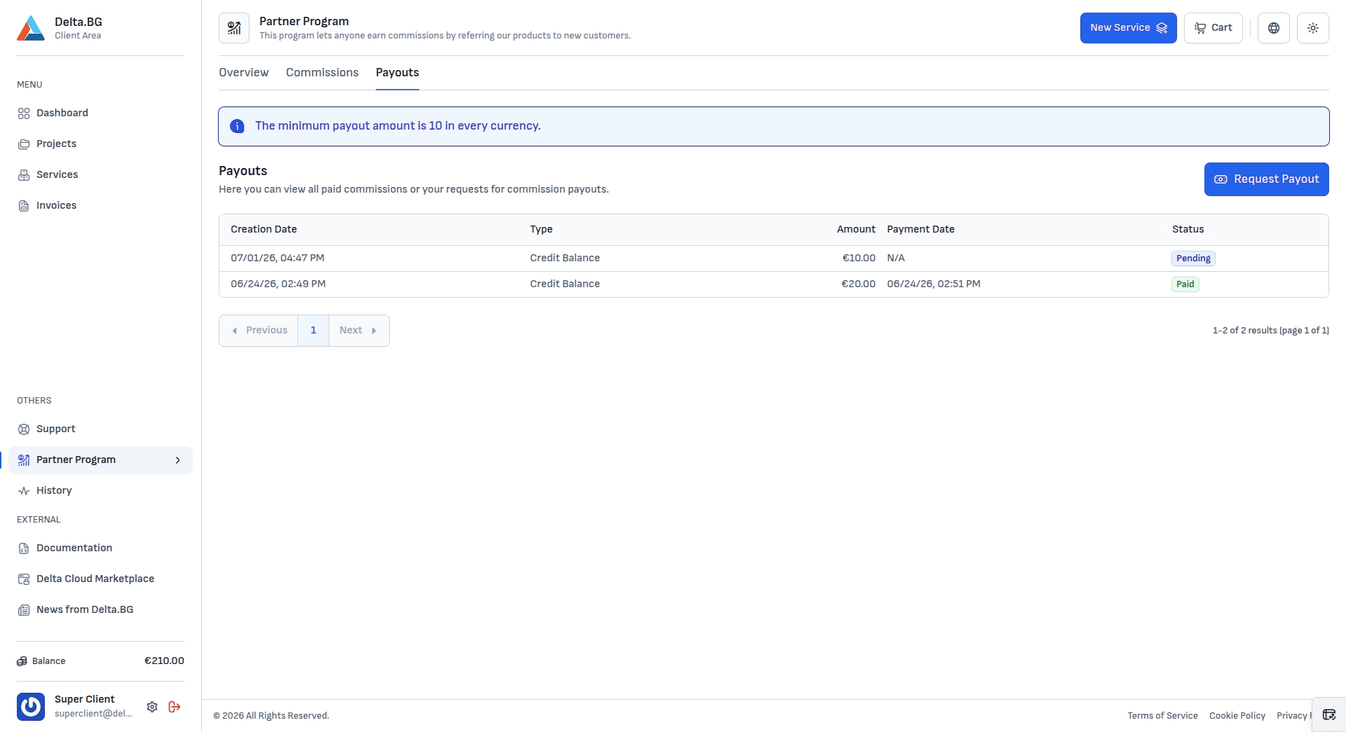This screenshot has width=1346, height=732.
Task: Click the language globe icon
Action: pyautogui.click(x=1273, y=28)
